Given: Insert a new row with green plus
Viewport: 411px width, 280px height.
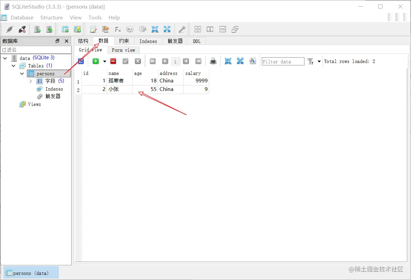Looking at the screenshot, I should (x=96, y=61).
